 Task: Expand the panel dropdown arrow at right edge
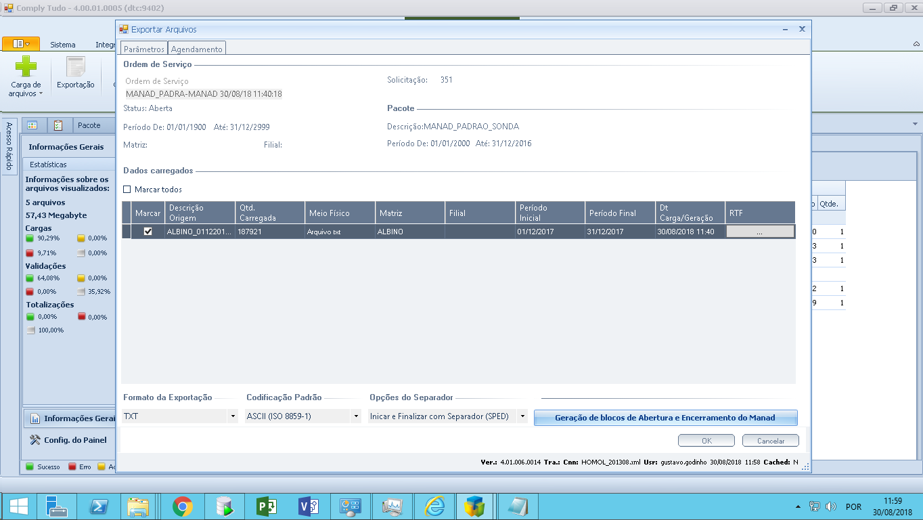click(915, 125)
